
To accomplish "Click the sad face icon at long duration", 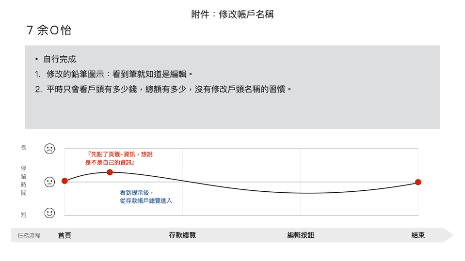I will (x=49, y=149).
